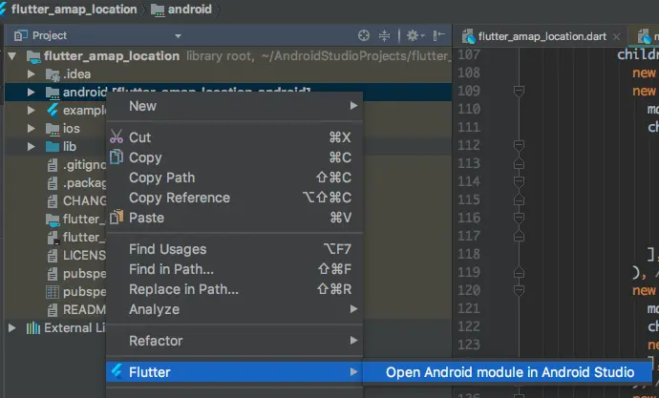Click line number 107 in the gutter
659x398 pixels.
(x=469, y=54)
